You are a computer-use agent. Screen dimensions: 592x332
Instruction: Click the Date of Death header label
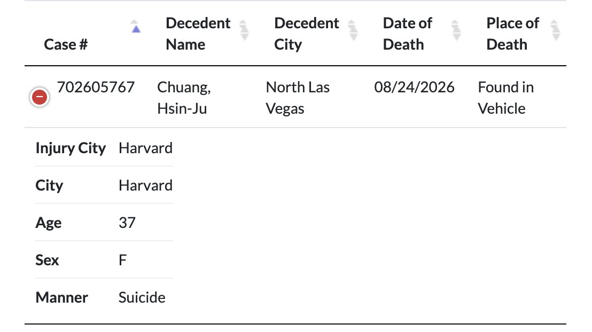pos(407,34)
